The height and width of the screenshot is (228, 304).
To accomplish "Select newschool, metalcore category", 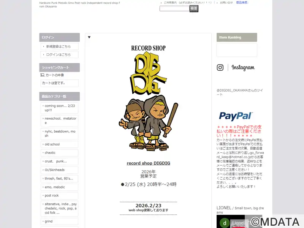I will 60,120.
